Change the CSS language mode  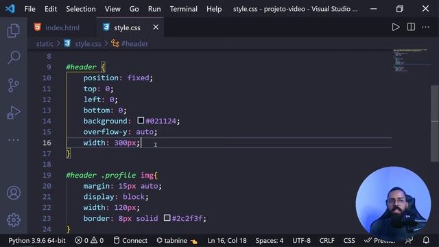[x=349, y=240]
